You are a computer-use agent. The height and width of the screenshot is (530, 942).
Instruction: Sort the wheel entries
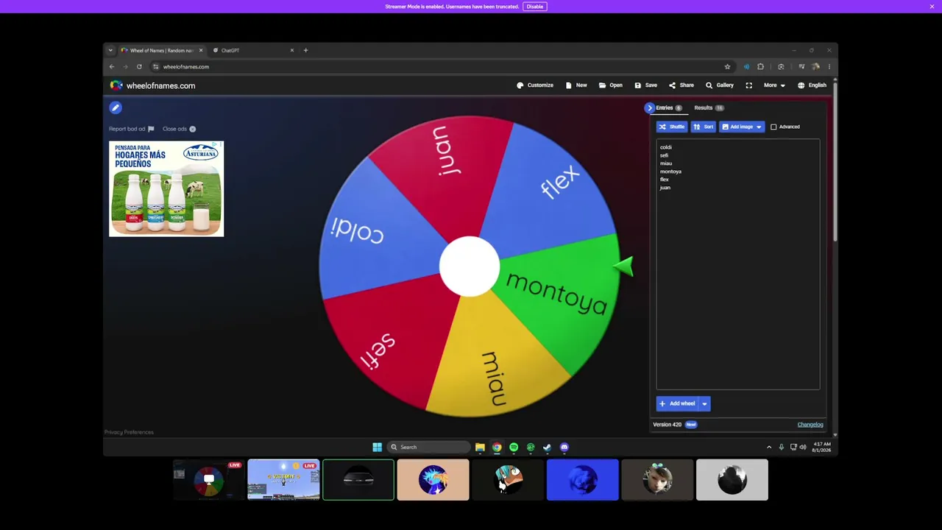tap(704, 127)
